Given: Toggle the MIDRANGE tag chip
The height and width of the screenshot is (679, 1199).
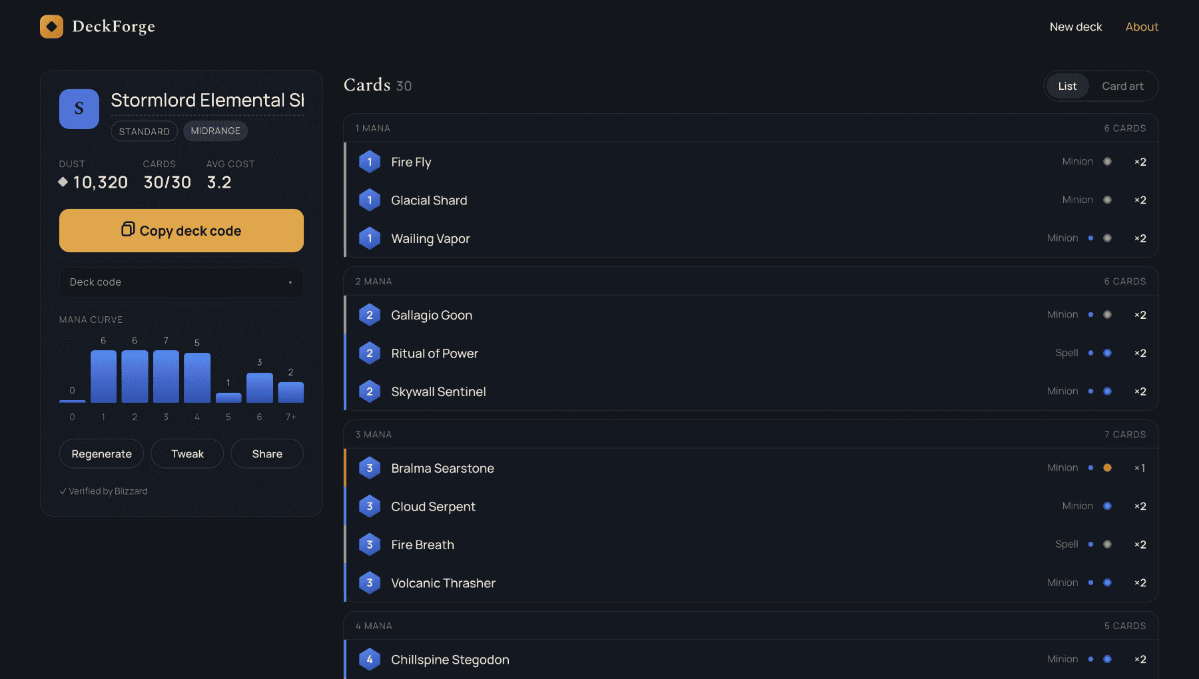Looking at the screenshot, I should tap(215, 131).
